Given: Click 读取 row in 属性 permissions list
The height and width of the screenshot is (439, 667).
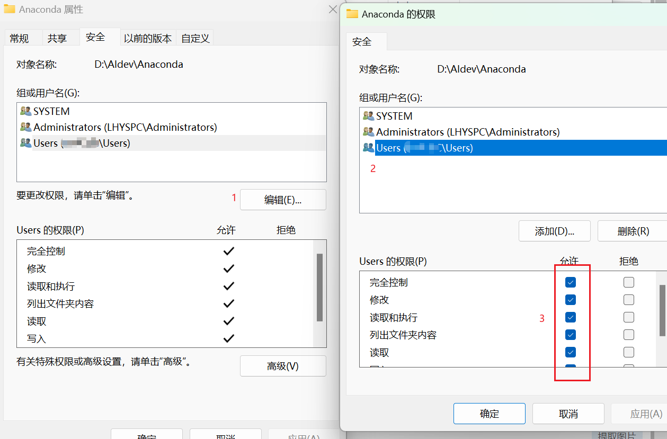Looking at the screenshot, I should tap(165, 321).
